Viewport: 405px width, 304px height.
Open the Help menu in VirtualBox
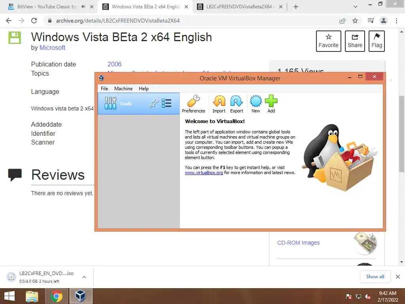pos(144,88)
